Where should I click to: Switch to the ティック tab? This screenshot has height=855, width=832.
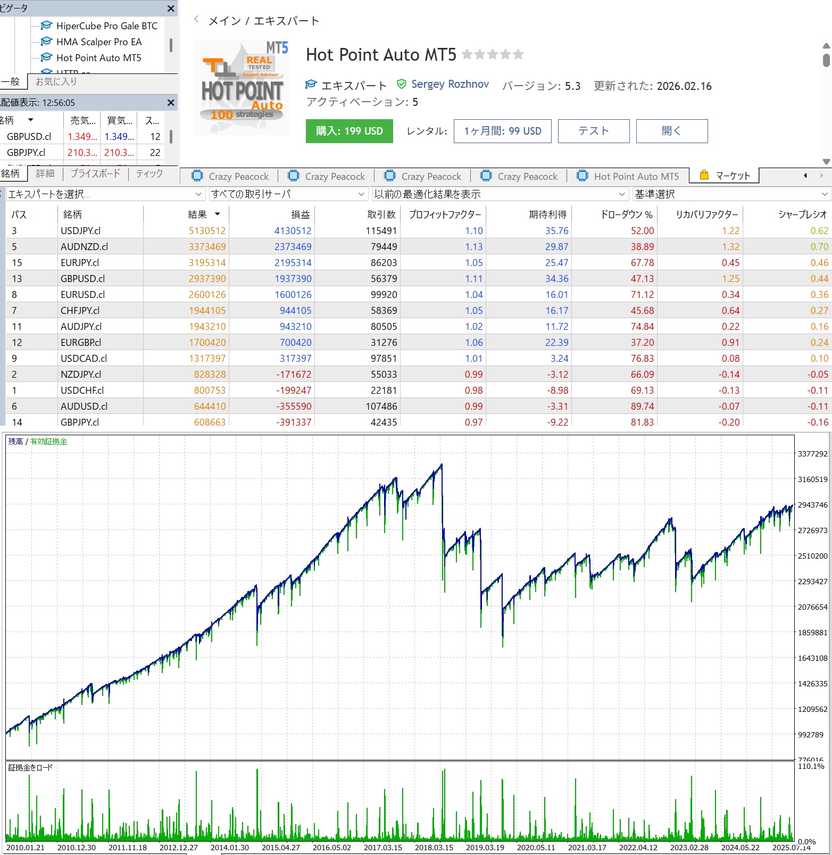(x=149, y=173)
